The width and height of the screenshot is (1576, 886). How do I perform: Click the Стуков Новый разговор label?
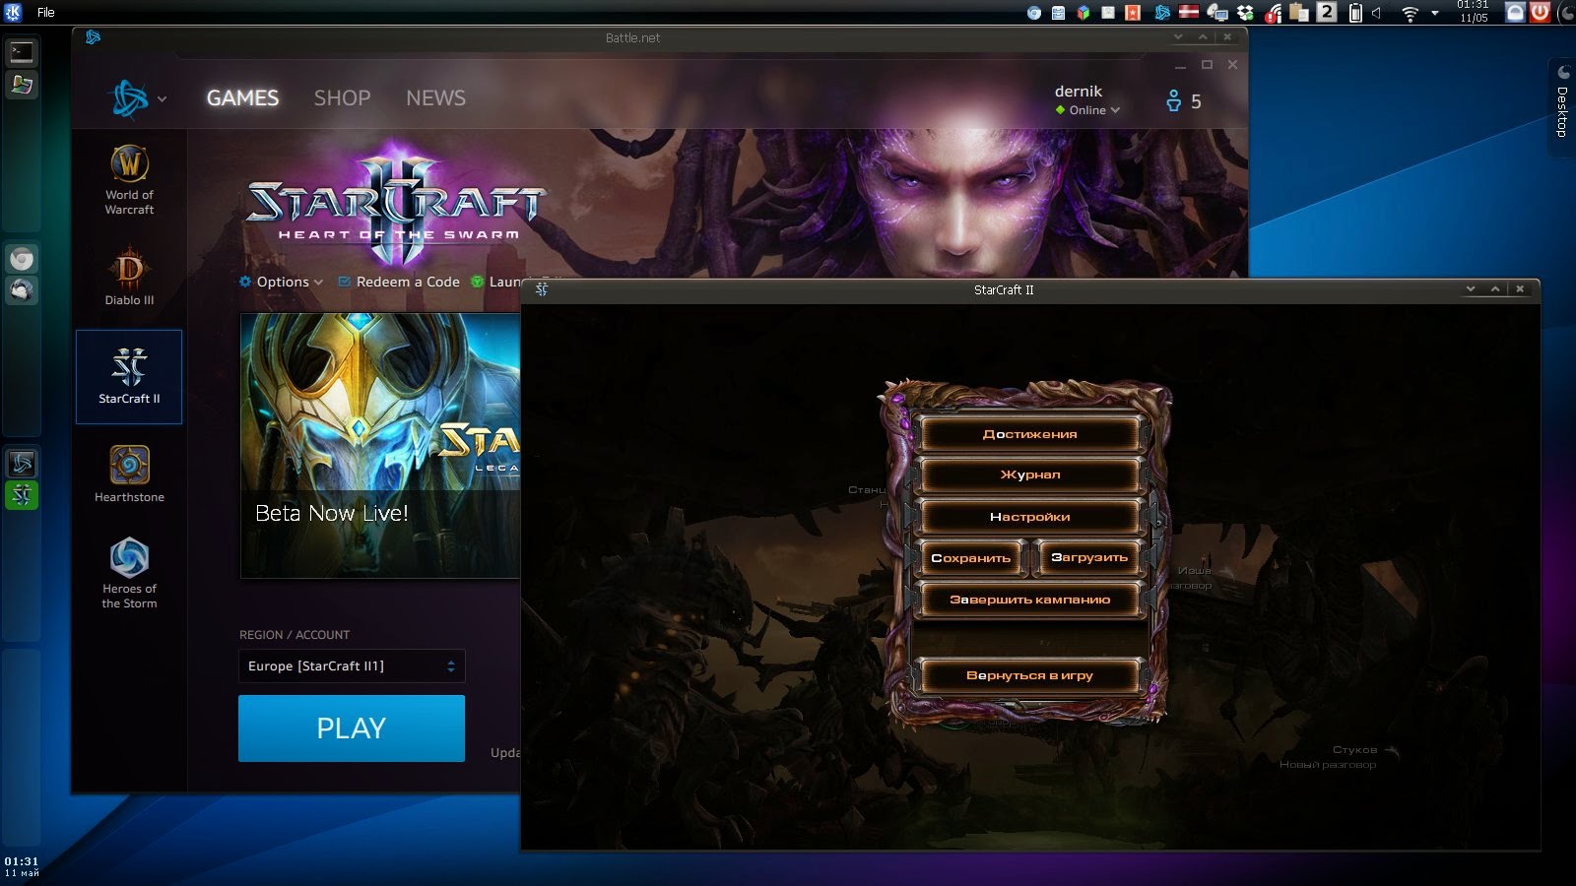[1338, 757]
